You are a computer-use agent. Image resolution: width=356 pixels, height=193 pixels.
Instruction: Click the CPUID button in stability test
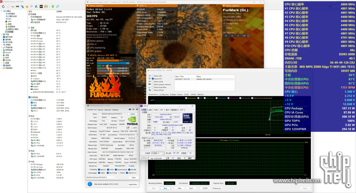point(205,188)
